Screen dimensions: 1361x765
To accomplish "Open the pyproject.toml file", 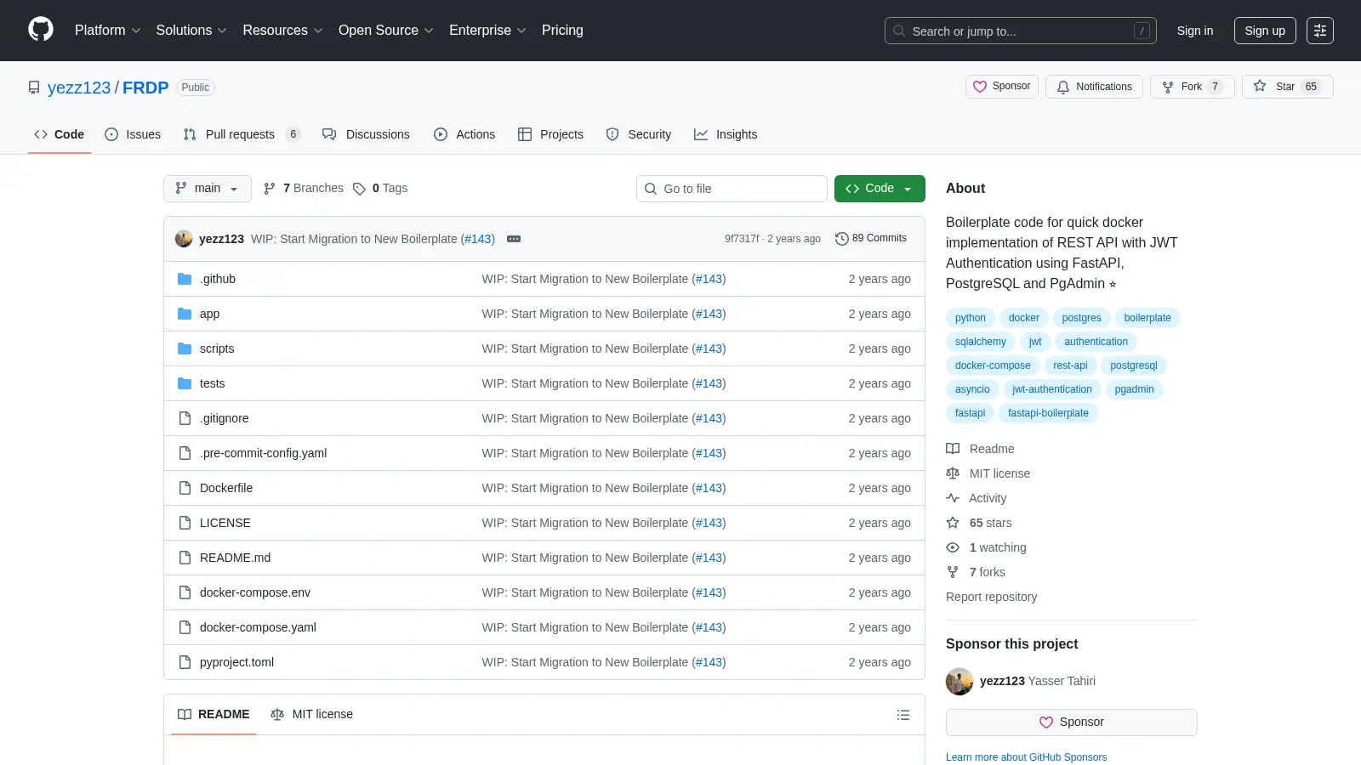I will coord(236,662).
